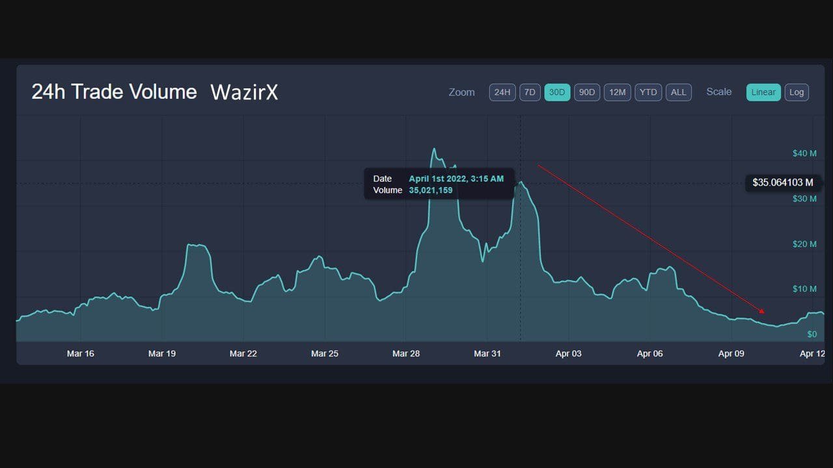Viewport: 833px width, 468px height.
Task: Click the April 1st tooltip box
Action: [x=439, y=184]
